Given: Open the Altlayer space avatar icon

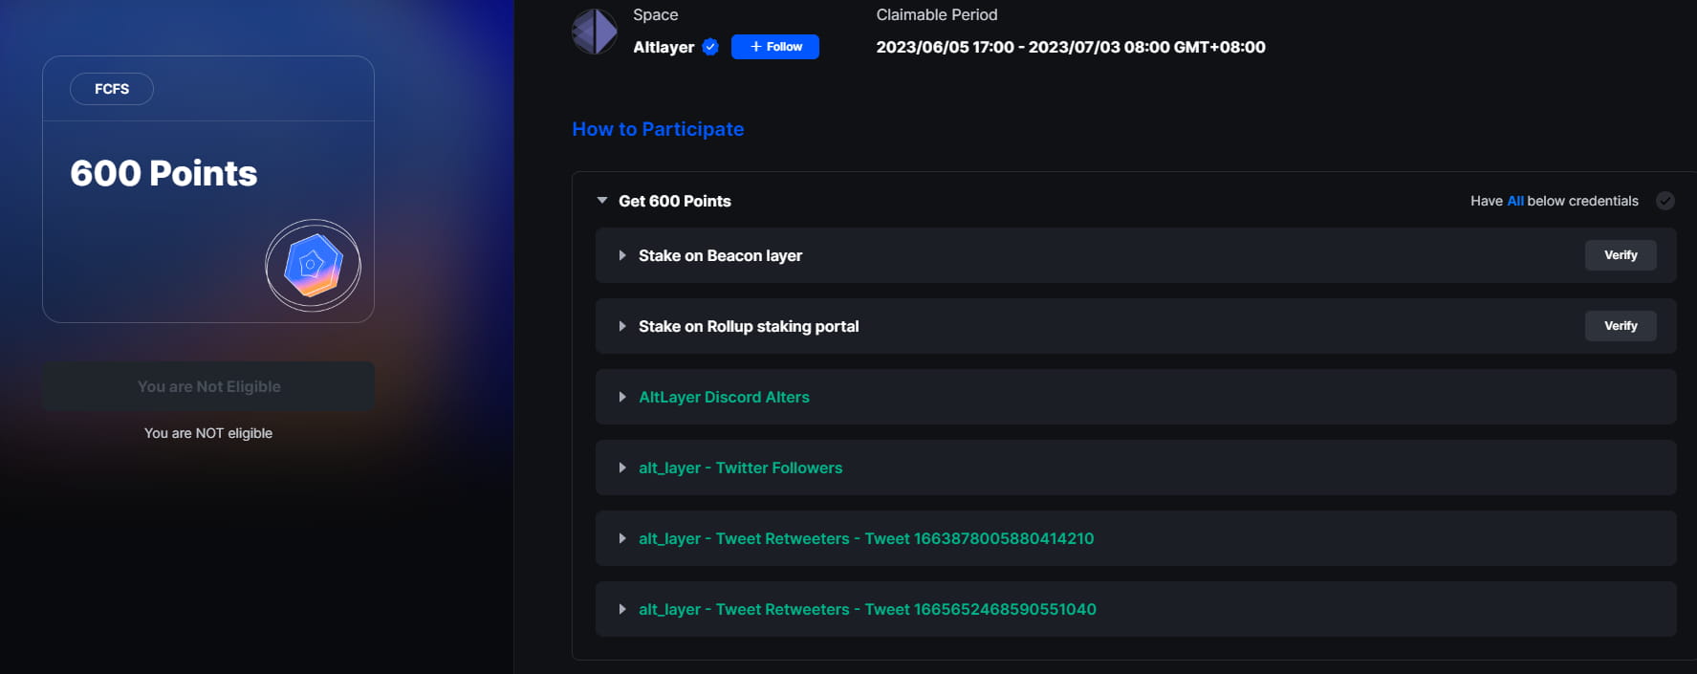Looking at the screenshot, I should 595,32.
